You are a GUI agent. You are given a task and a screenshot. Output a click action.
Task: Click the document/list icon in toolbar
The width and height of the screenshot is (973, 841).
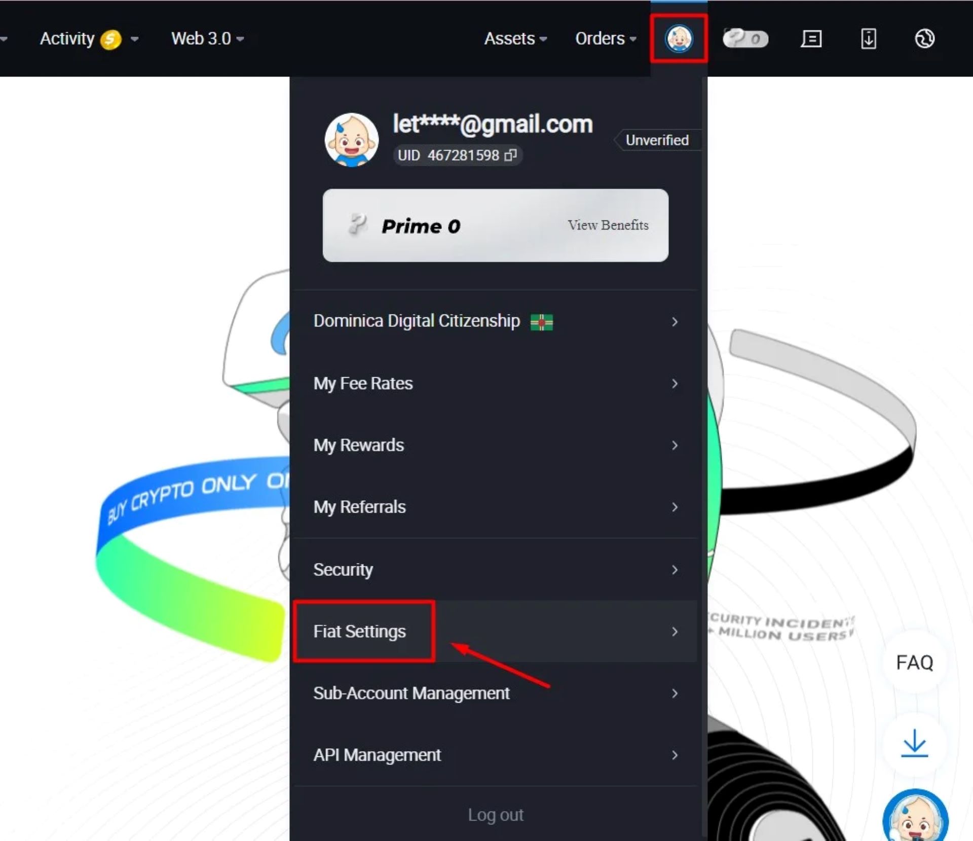[812, 38]
